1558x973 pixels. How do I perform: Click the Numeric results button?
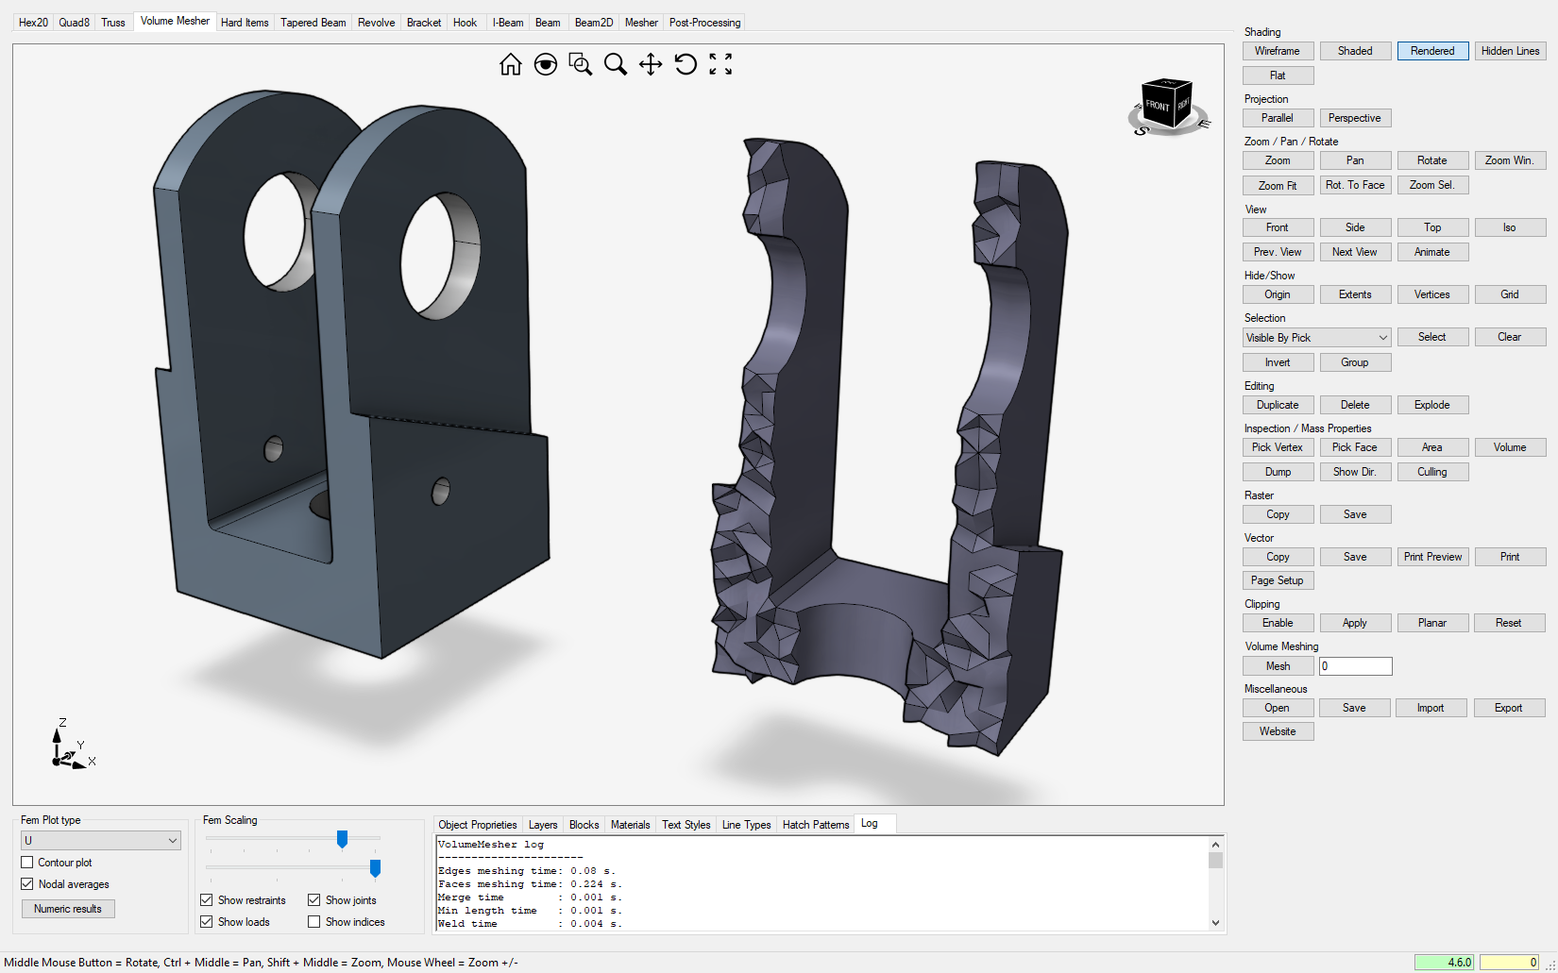[68, 909]
